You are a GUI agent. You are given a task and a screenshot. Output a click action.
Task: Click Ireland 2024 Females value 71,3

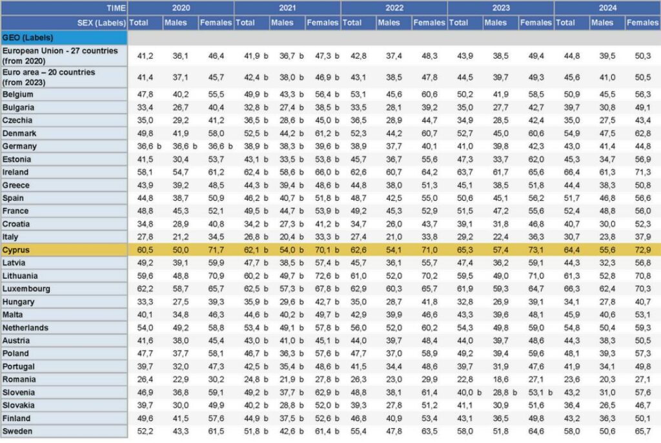click(x=642, y=172)
